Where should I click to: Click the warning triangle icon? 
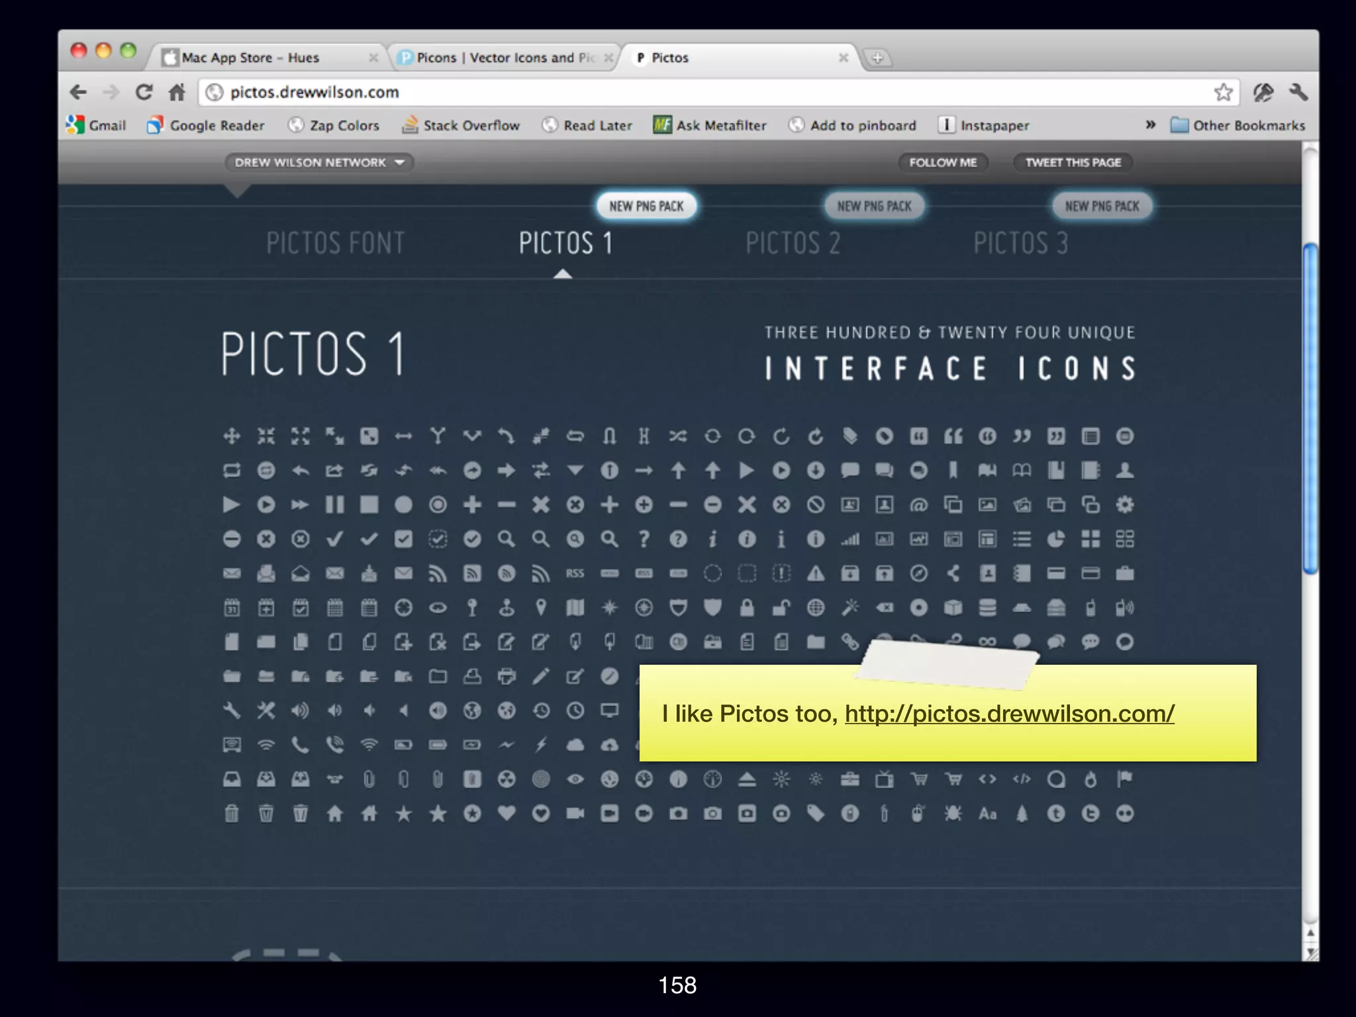tap(815, 573)
